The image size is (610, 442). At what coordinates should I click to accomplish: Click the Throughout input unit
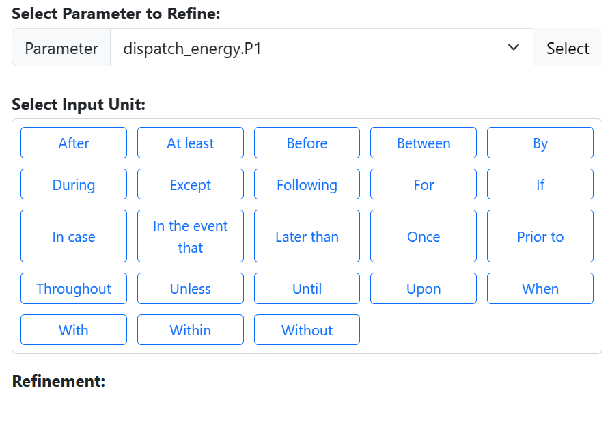74,288
